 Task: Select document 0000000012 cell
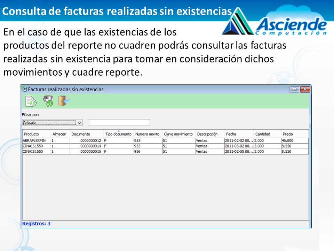pos(87,140)
